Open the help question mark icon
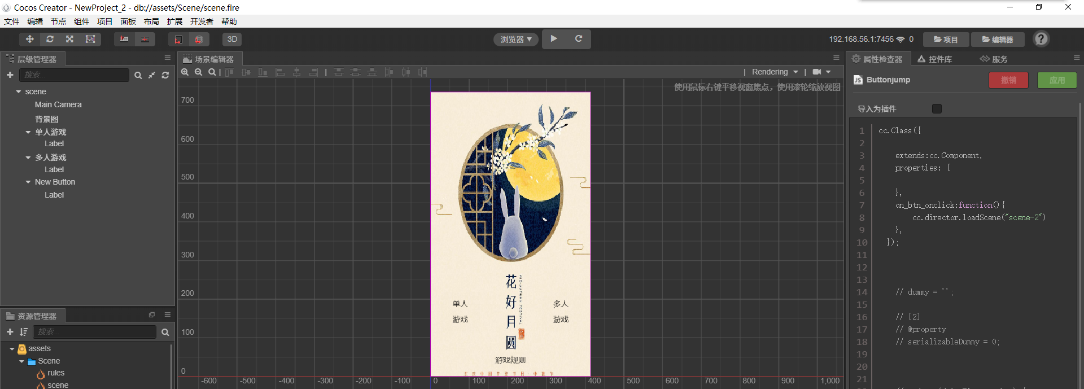1084x389 pixels. point(1041,39)
